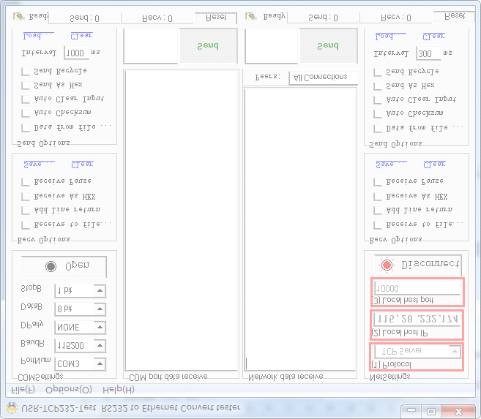Viewport: 481px width, 419px height.
Task: Tick Auto Clear Input in network Send Options
Action: point(378,100)
